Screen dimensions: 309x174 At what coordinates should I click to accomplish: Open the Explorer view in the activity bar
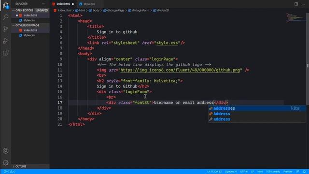point(6,5)
